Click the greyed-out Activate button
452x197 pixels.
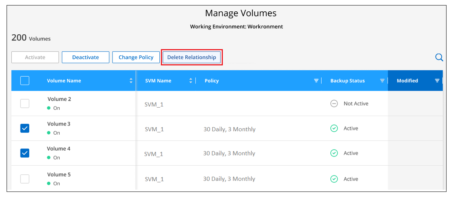(35, 57)
